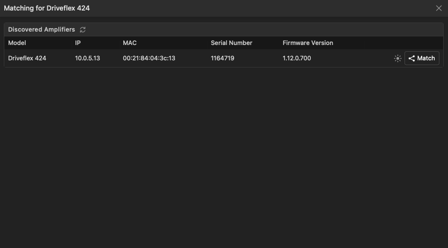Click firmware version 1.12.0.700 cell
The height and width of the screenshot is (248, 448).
296,58
